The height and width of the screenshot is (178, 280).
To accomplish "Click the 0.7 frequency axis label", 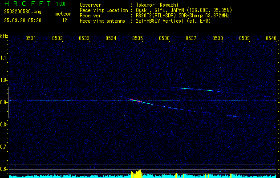I will (x=3, y=147).
